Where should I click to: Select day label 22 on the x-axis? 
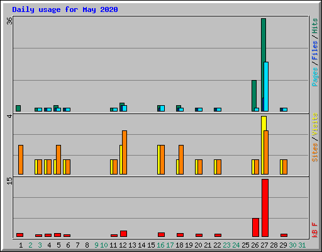point(217,245)
